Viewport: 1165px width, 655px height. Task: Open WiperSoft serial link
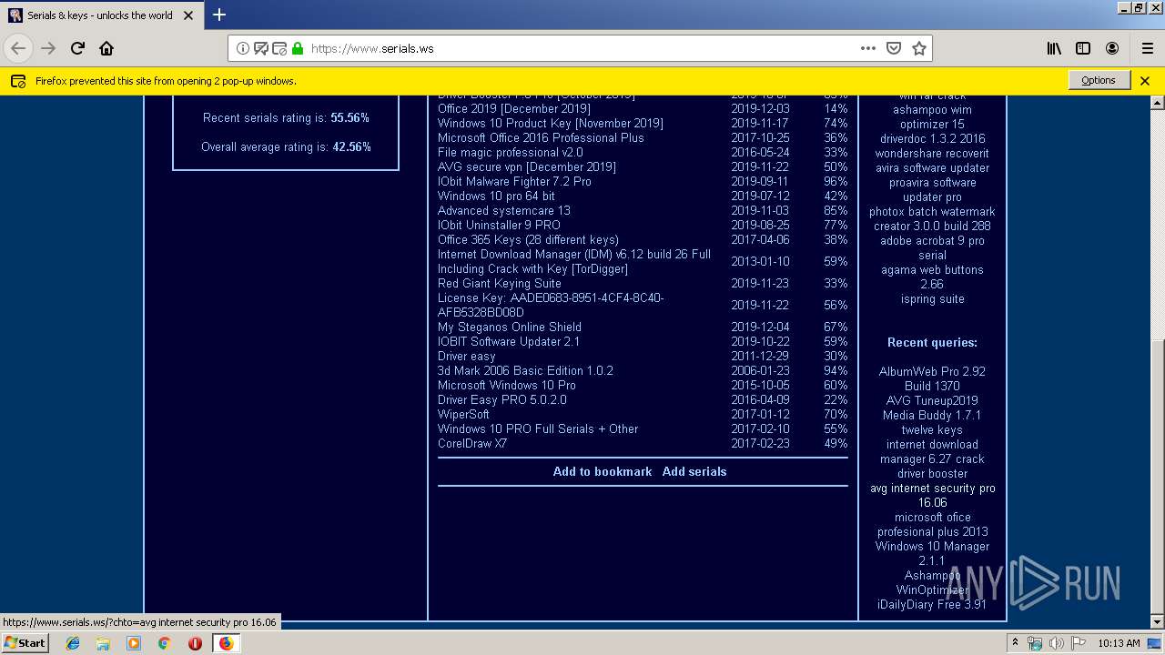[x=463, y=414]
